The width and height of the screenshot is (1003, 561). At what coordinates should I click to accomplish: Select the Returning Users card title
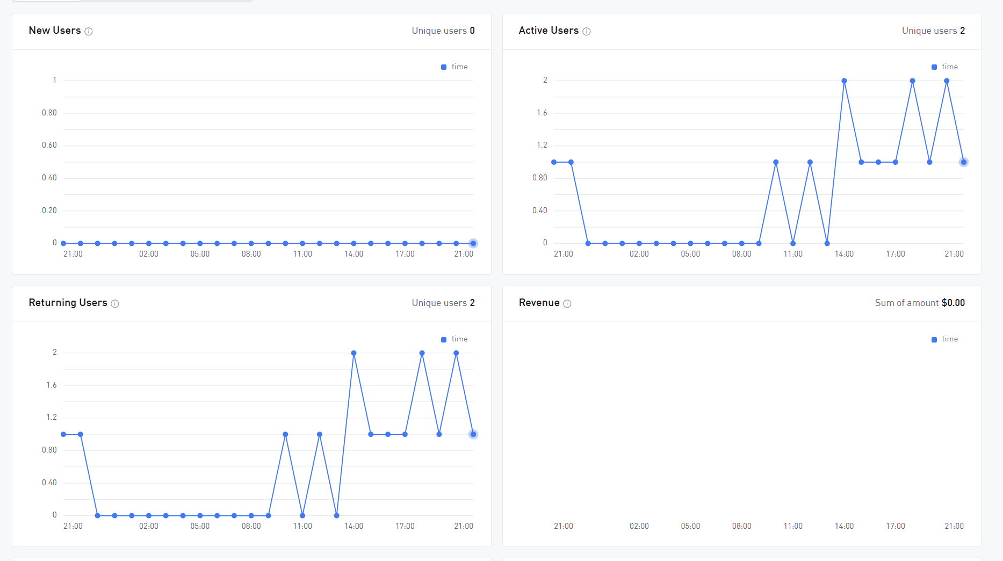tap(68, 303)
